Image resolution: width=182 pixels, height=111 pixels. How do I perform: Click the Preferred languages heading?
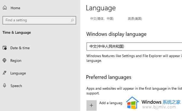[x=109, y=77]
